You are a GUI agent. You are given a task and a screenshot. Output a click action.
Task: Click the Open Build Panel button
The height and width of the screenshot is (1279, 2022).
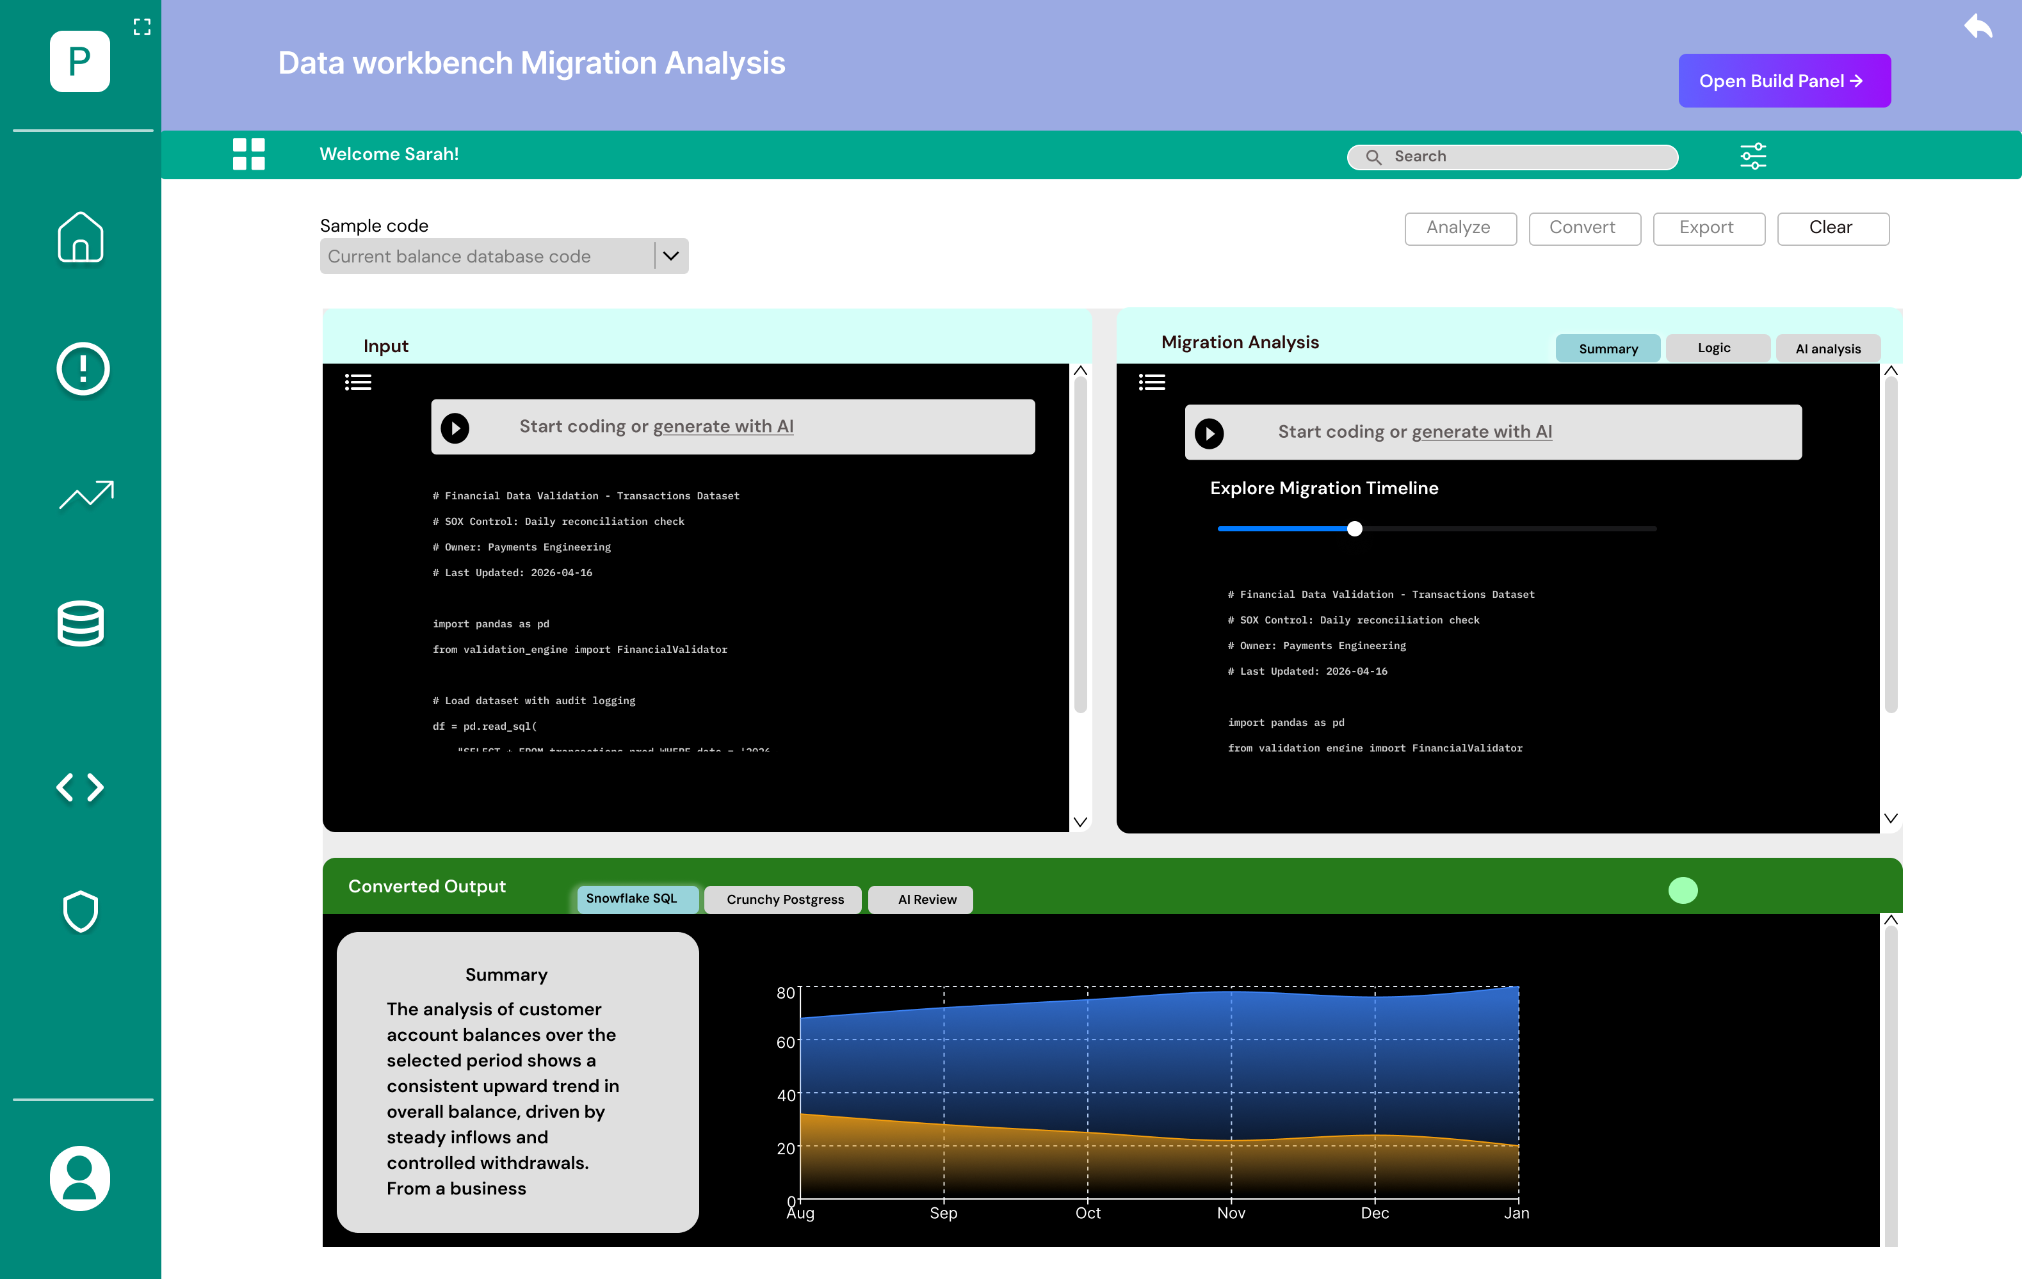pos(1784,81)
